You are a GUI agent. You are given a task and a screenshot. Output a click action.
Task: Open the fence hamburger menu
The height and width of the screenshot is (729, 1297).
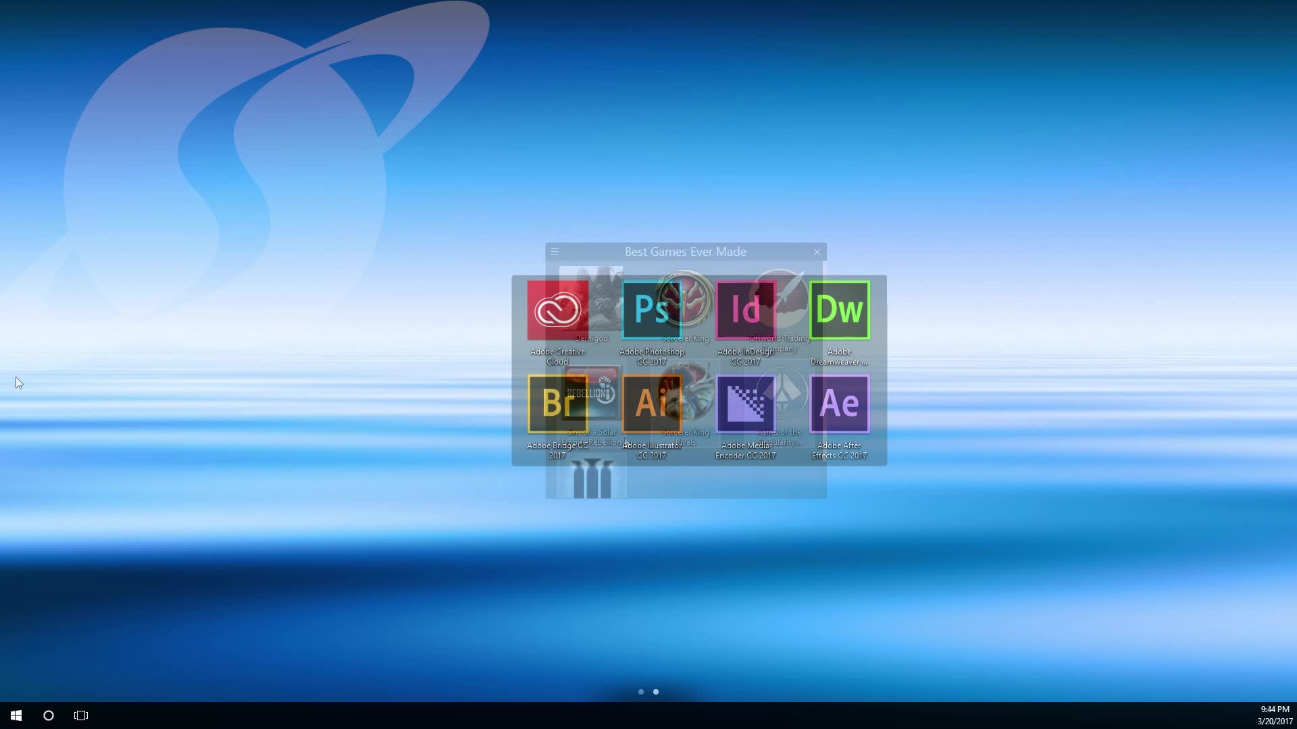(x=555, y=252)
